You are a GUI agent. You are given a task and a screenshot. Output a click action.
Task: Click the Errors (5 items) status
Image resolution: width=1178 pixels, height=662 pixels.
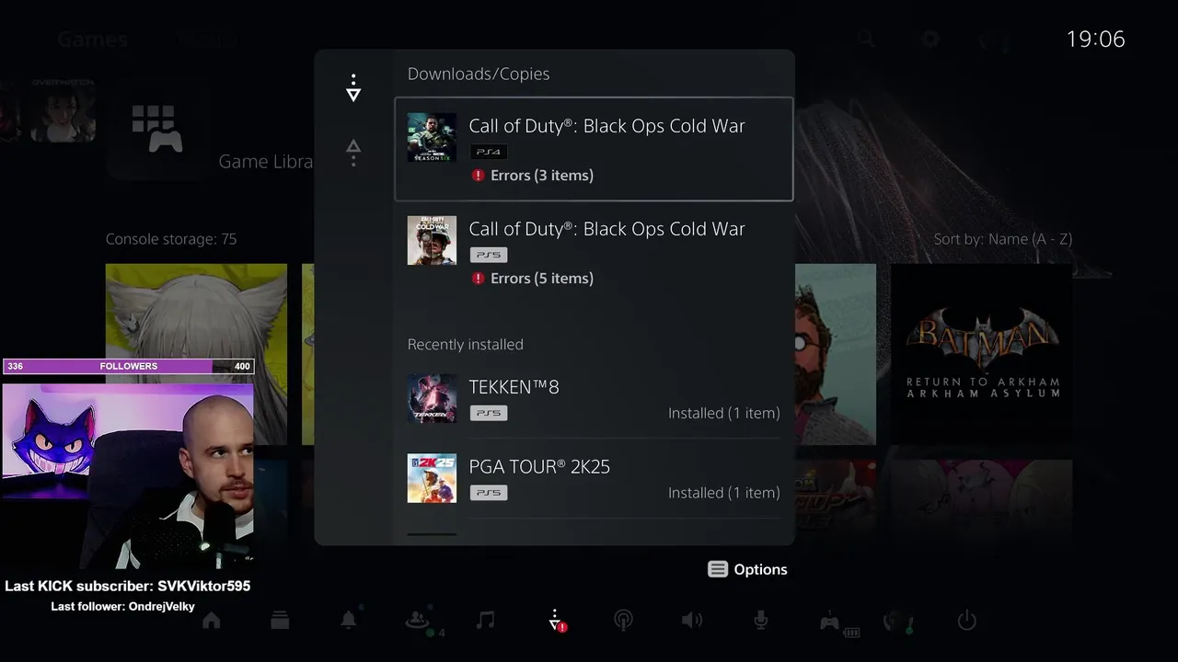pyautogui.click(x=541, y=278)
